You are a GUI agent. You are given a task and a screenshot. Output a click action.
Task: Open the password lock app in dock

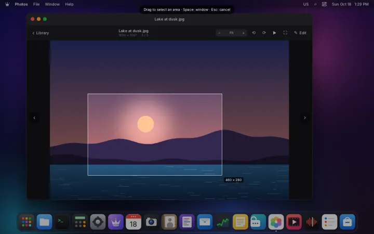click(258, 222)
